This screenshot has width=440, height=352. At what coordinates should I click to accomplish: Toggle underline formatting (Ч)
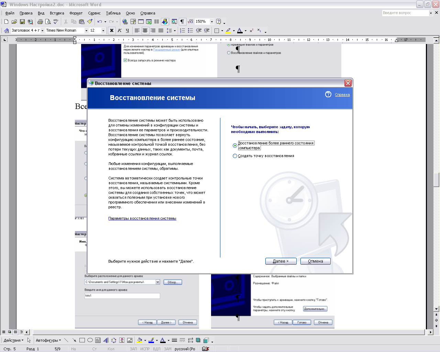coord(128,31)
